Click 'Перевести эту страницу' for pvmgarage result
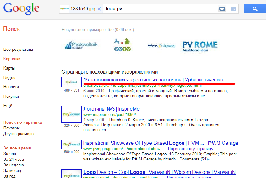The image size is (266, 178). [x=190, y=149]
